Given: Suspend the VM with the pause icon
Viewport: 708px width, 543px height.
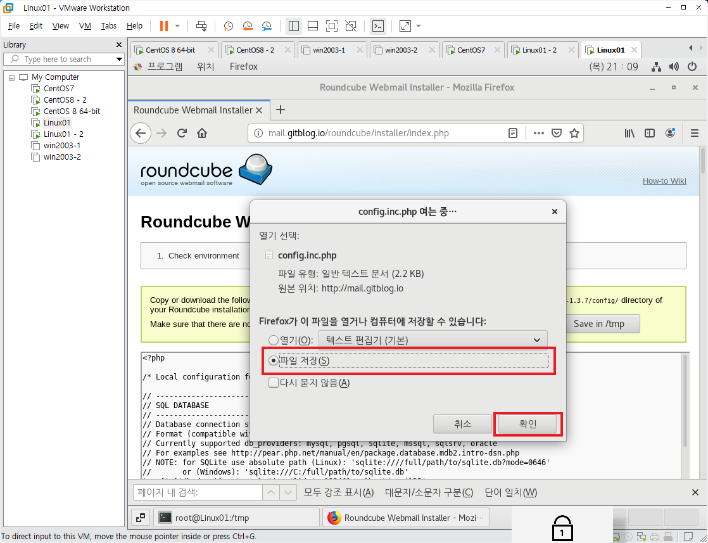Looking at the screenshot, I should [164, 26].
